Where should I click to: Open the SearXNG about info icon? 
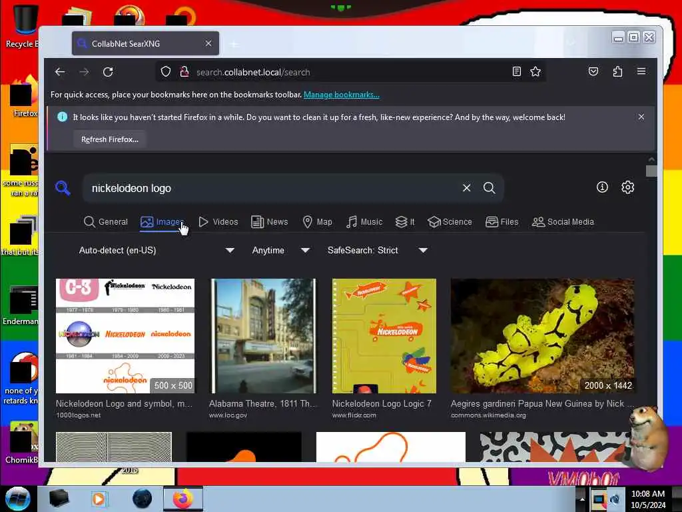tap(602, 187)
